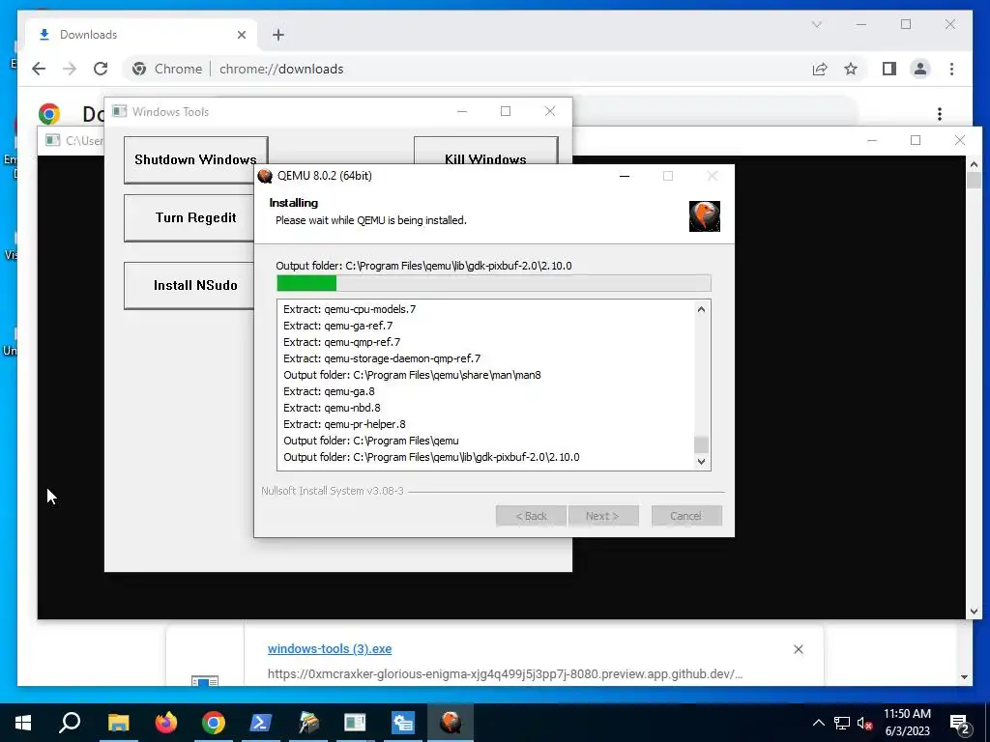Switch to Chrome in the taskbar
990x742 pixels.
214,723
